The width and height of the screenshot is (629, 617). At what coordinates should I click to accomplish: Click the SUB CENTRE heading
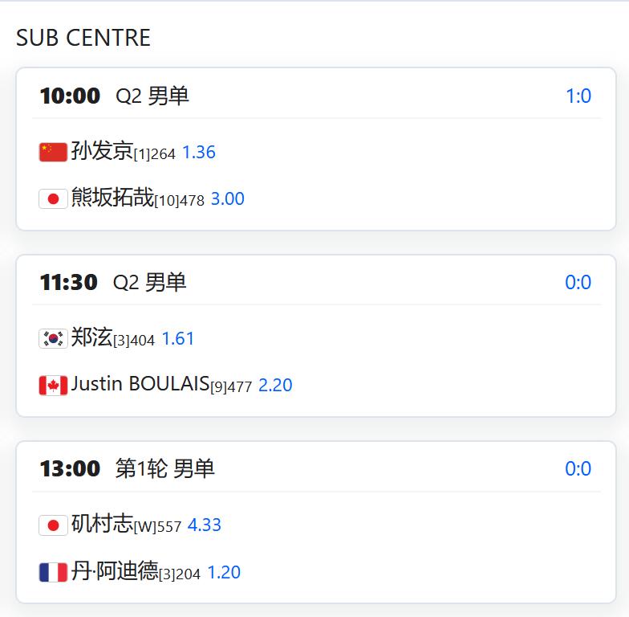pos(83,38)
